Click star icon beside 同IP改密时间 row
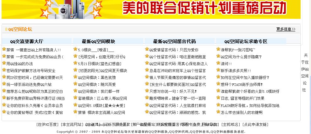 pyautogui.click(x=4, y=77)
